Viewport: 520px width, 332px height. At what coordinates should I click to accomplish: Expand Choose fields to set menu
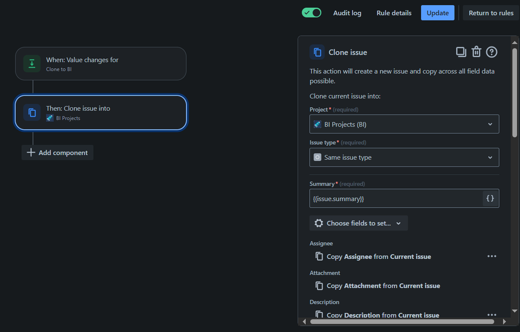(x=358, y=223)
